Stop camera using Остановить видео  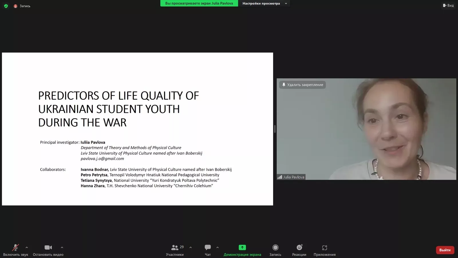tap(48, 250)
